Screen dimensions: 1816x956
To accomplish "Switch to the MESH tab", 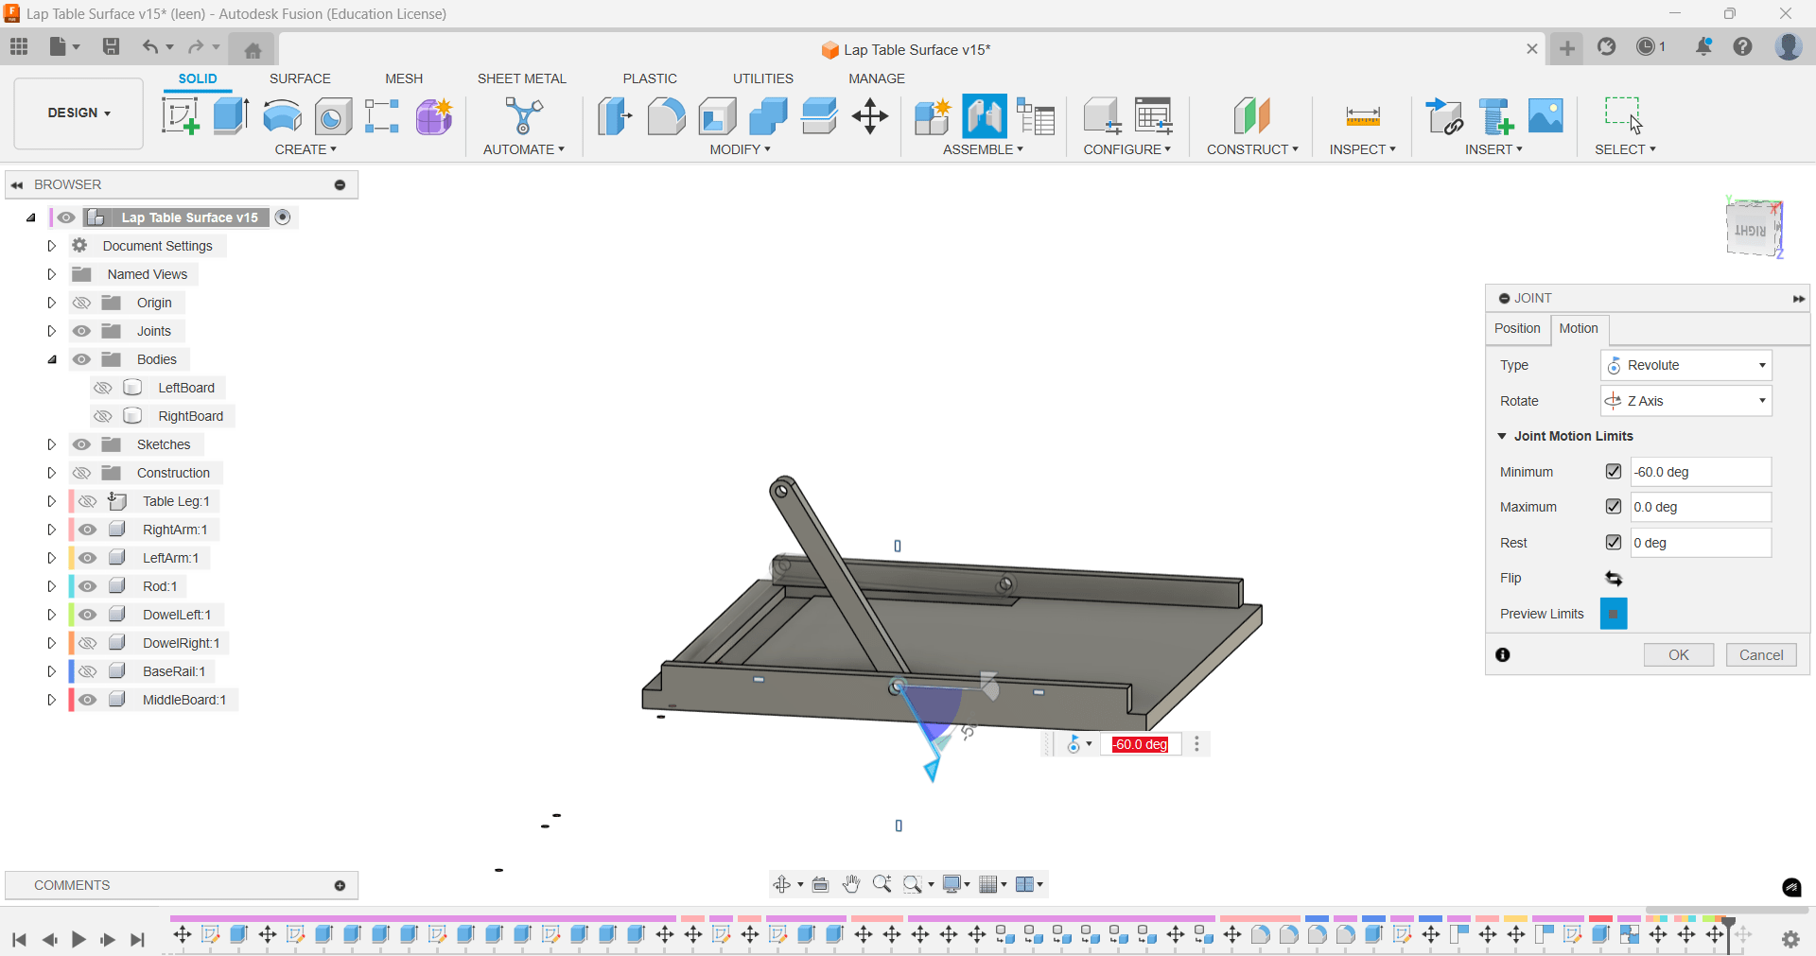I will (x=404, y=78).
